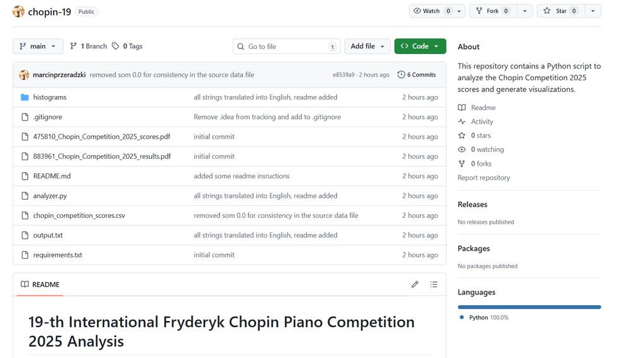Expand the Star lists dropdown arrow
629x358 pixels.
pos(593,11)
